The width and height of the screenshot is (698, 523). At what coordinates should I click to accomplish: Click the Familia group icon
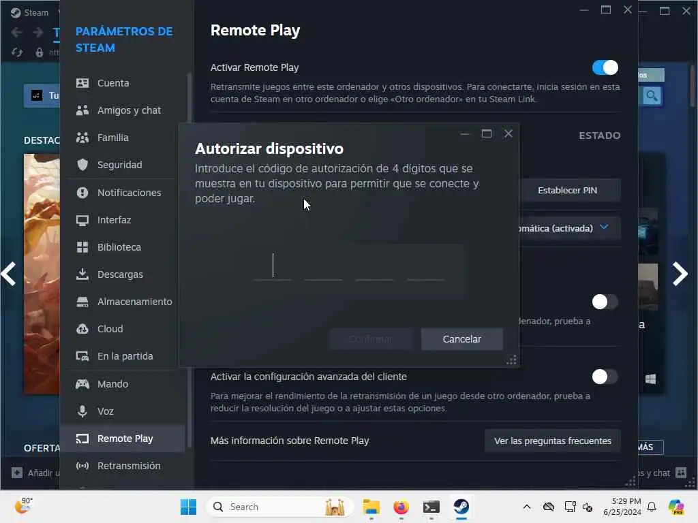pos(82,138)
